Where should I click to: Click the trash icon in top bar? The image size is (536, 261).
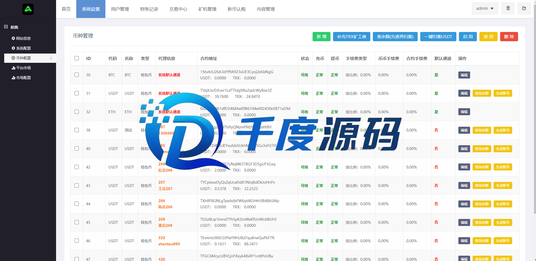pos(508,8)
